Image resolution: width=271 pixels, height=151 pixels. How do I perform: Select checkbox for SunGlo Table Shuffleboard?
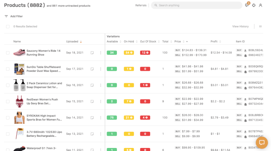pyautogui.click(x=8, y=69)
